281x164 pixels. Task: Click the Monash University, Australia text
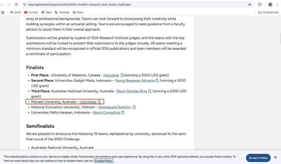[54, 102]
